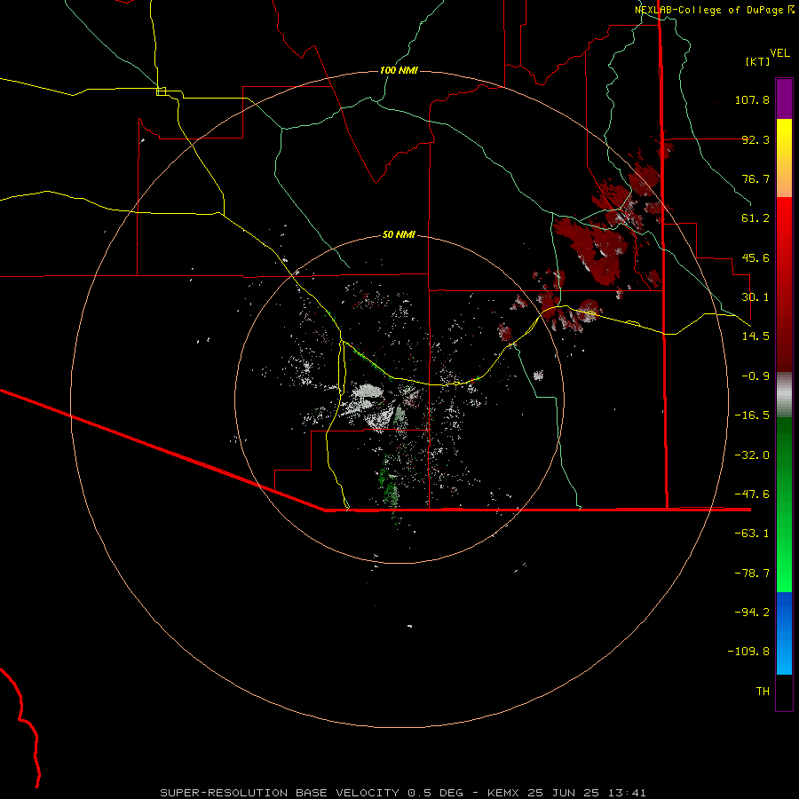Viewport: 799px width, 799px height.
Task: Click the NEXLAB-College of DuPage watermark text
Action: (714, 10)
